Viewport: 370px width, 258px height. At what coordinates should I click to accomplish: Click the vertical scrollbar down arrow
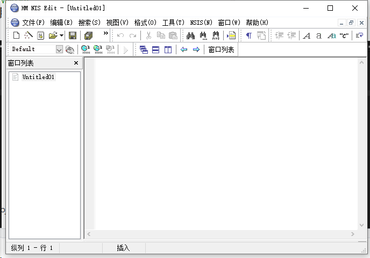click(361, 225)
